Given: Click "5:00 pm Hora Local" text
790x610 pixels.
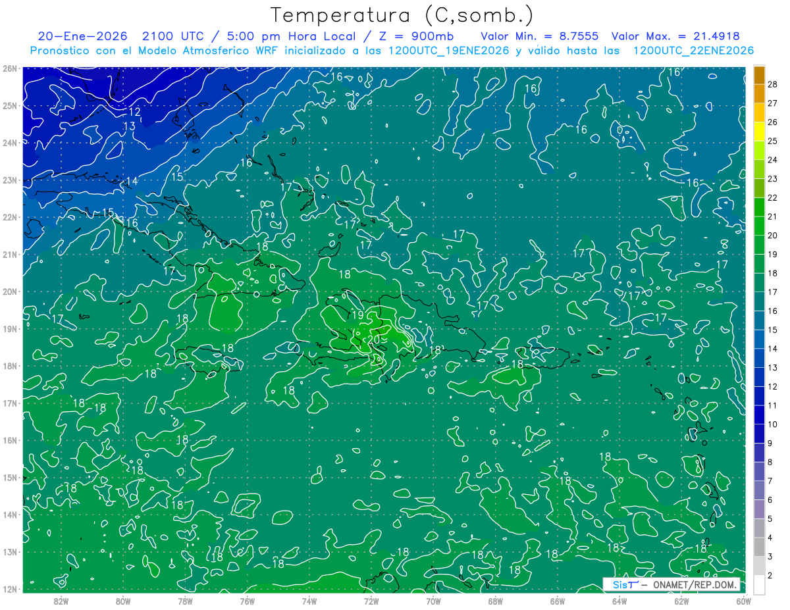Looking at the screenshot, I should click(x=292, y=36).
